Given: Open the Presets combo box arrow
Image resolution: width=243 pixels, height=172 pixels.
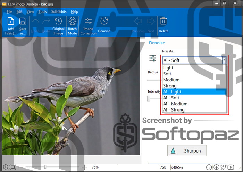Looking at the screenshot, I should coord(224,60).
